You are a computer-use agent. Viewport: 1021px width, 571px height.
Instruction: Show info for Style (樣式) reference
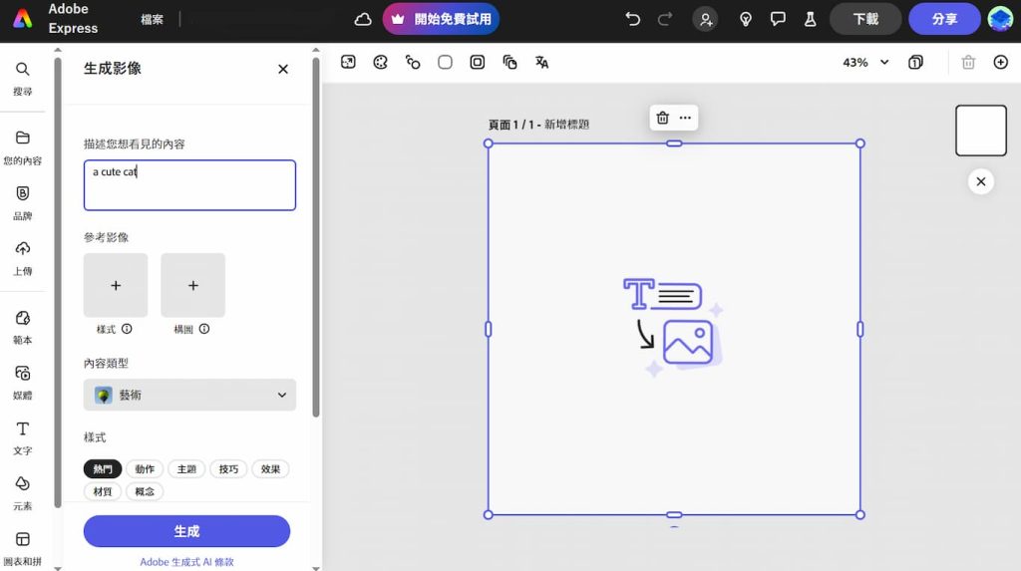127,329
